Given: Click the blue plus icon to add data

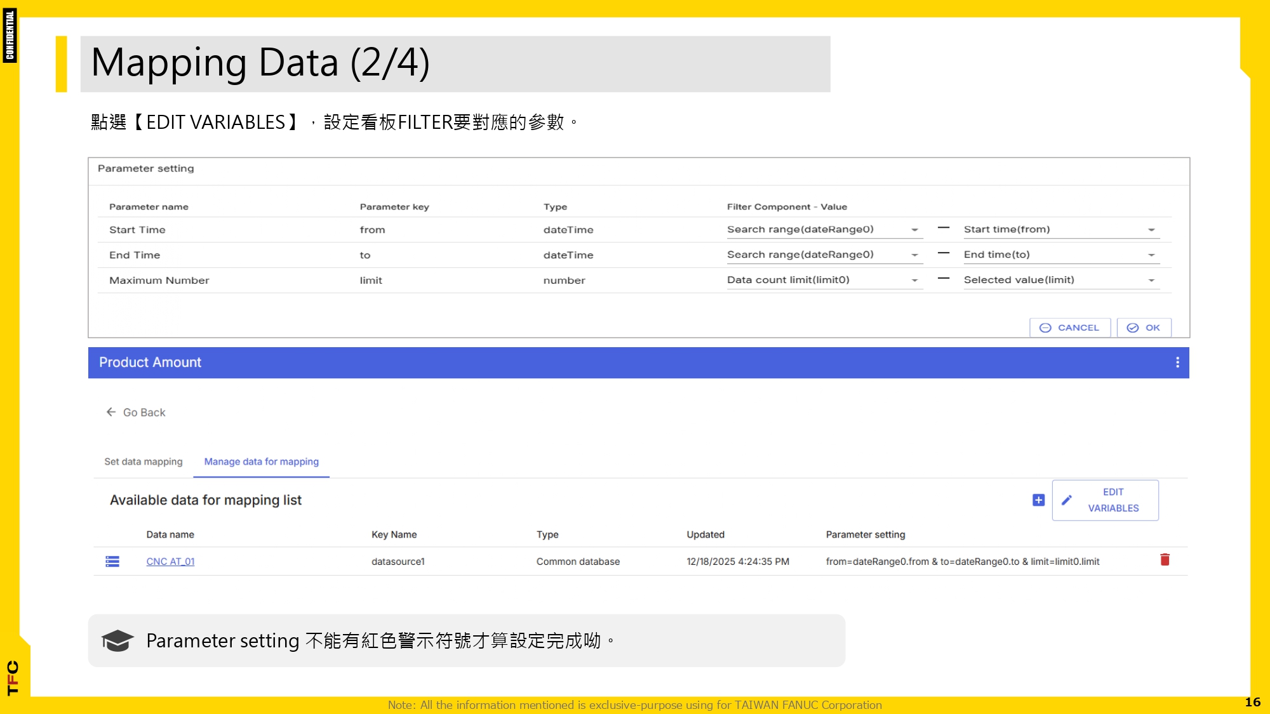Looking at the screenshot, I should tap(1038, 500).
